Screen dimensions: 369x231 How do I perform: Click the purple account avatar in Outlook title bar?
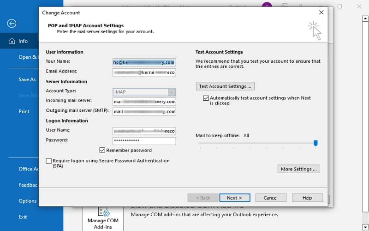[267, 4]
